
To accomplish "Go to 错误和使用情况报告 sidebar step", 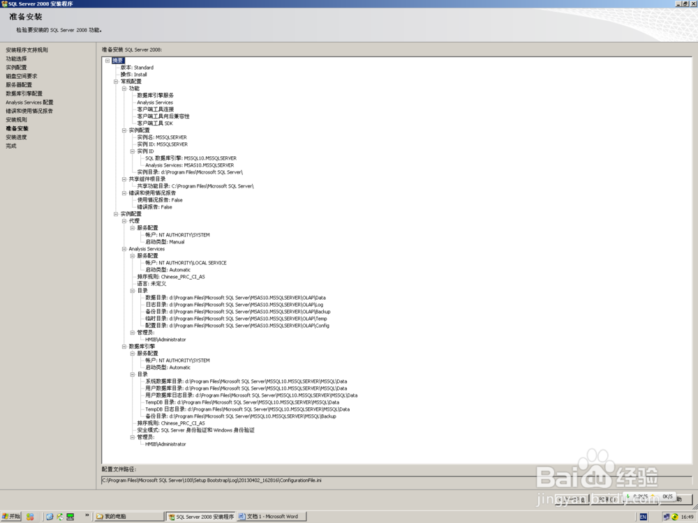I will coord(29,111).
